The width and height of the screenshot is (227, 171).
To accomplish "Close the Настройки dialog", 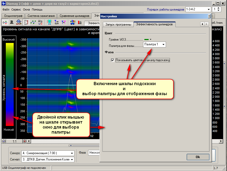I will click(209, 16).
